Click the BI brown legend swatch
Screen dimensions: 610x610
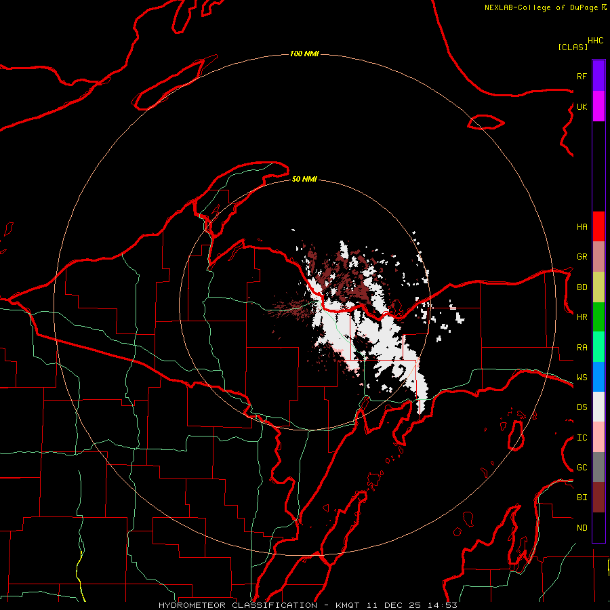pyautogui.click(x=598, y=497)
